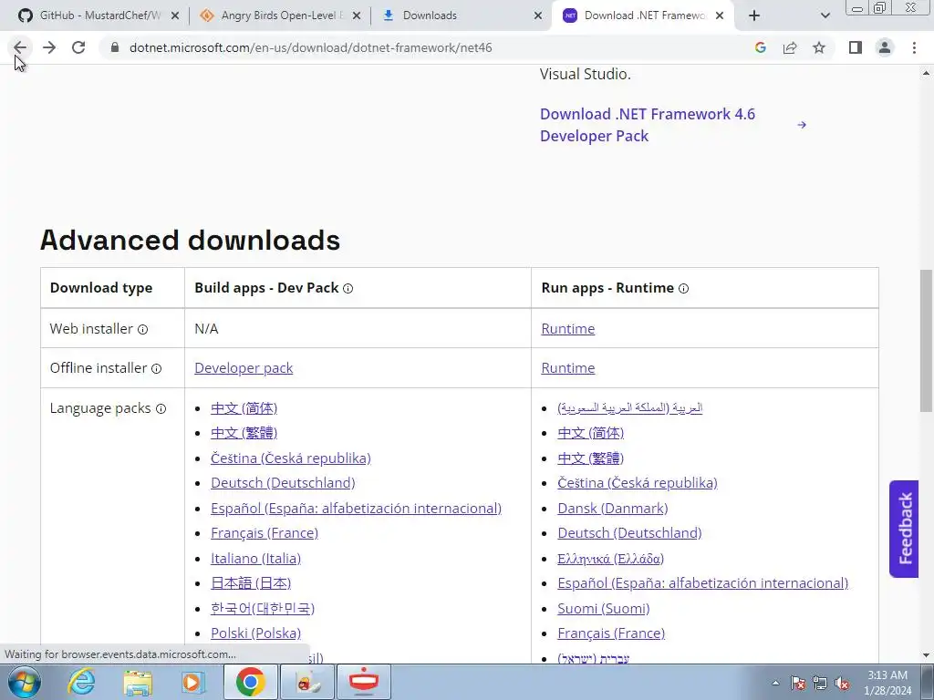Open the side panel icon
The image size is (934, 700).
pos(856,47)
